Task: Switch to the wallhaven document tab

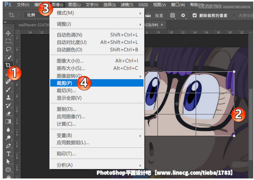Action: click(x=34, y=25)
